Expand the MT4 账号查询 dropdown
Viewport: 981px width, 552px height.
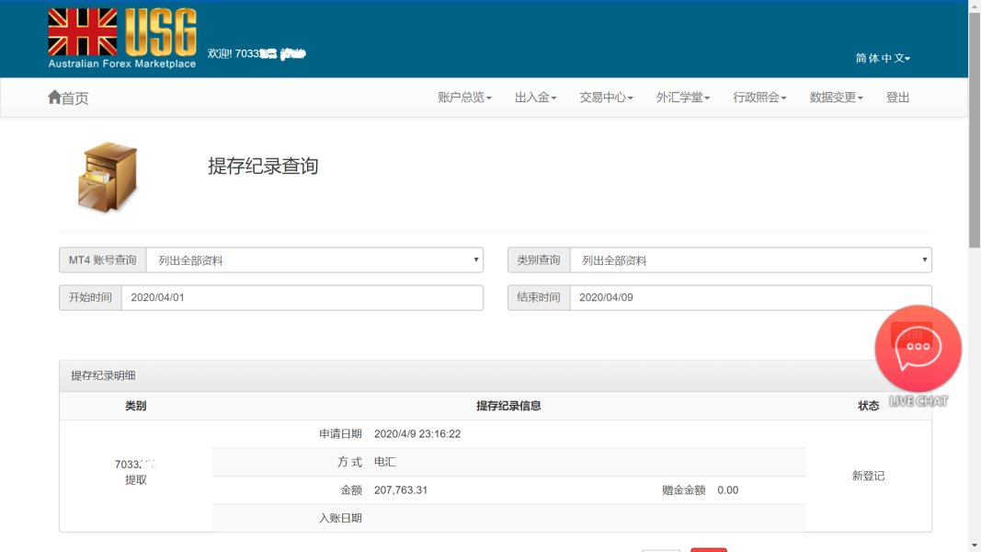314,260
